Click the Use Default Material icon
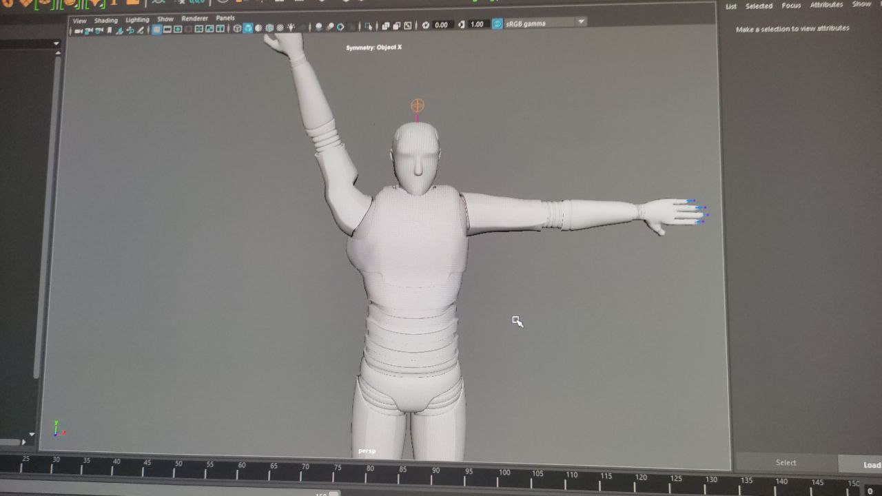 click(x=258, y=28)
